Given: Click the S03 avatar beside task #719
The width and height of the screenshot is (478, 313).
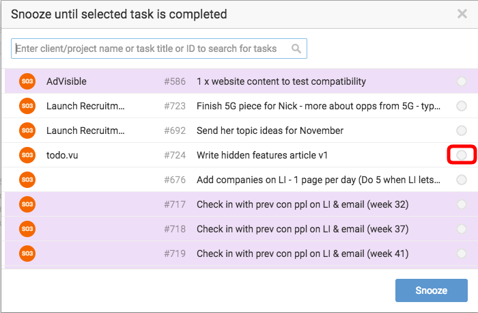Looking at the screenshot, I should pos(27,254).
